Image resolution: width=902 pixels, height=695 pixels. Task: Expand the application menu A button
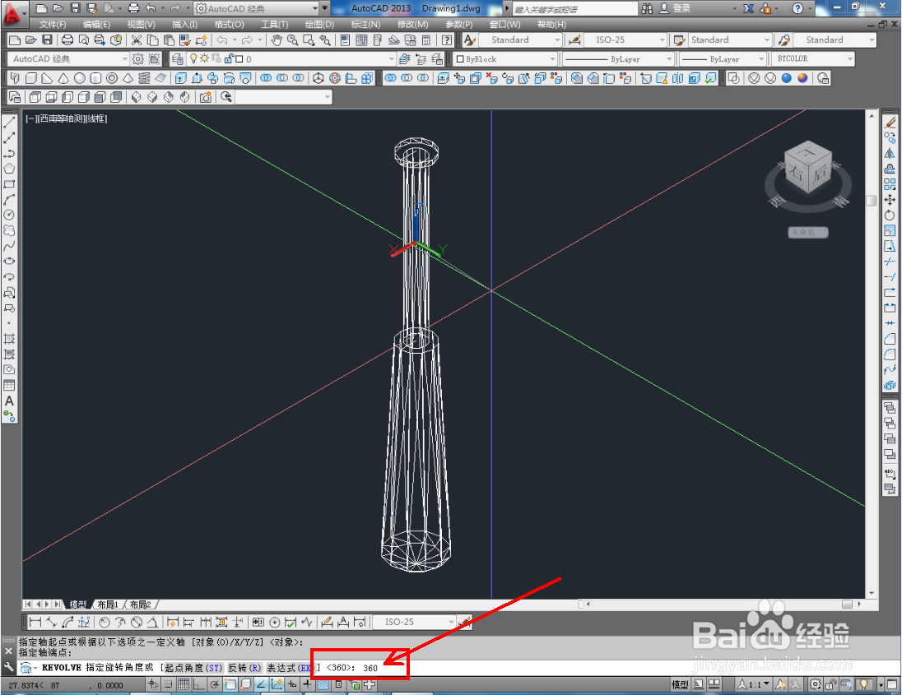pos(13,13)
